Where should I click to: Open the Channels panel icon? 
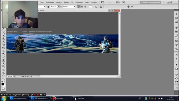(176, 79)
